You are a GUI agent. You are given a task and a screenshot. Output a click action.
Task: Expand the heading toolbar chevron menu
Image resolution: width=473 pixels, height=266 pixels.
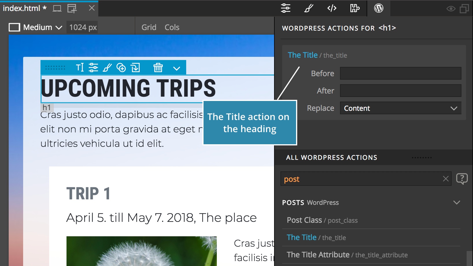point(177,68)
